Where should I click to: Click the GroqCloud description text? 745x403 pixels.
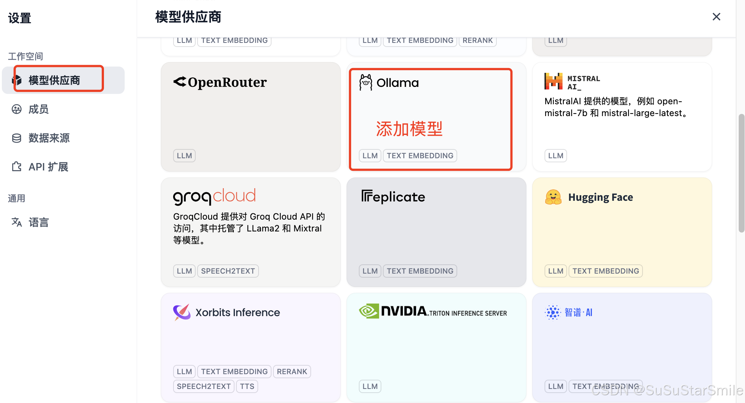(249, 228)
